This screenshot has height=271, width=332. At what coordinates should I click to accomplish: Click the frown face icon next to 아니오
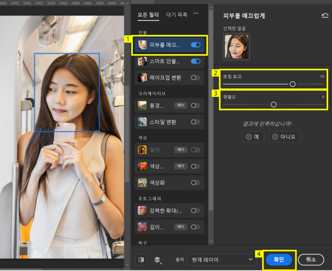click(x=275, y=137)
